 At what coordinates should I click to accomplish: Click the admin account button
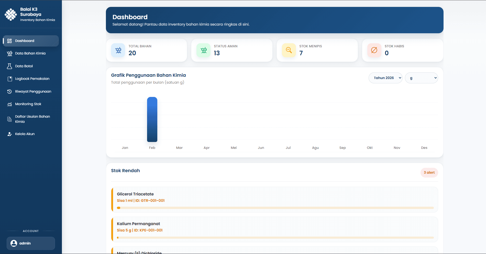pyautogui.click(x=31, y=243)
